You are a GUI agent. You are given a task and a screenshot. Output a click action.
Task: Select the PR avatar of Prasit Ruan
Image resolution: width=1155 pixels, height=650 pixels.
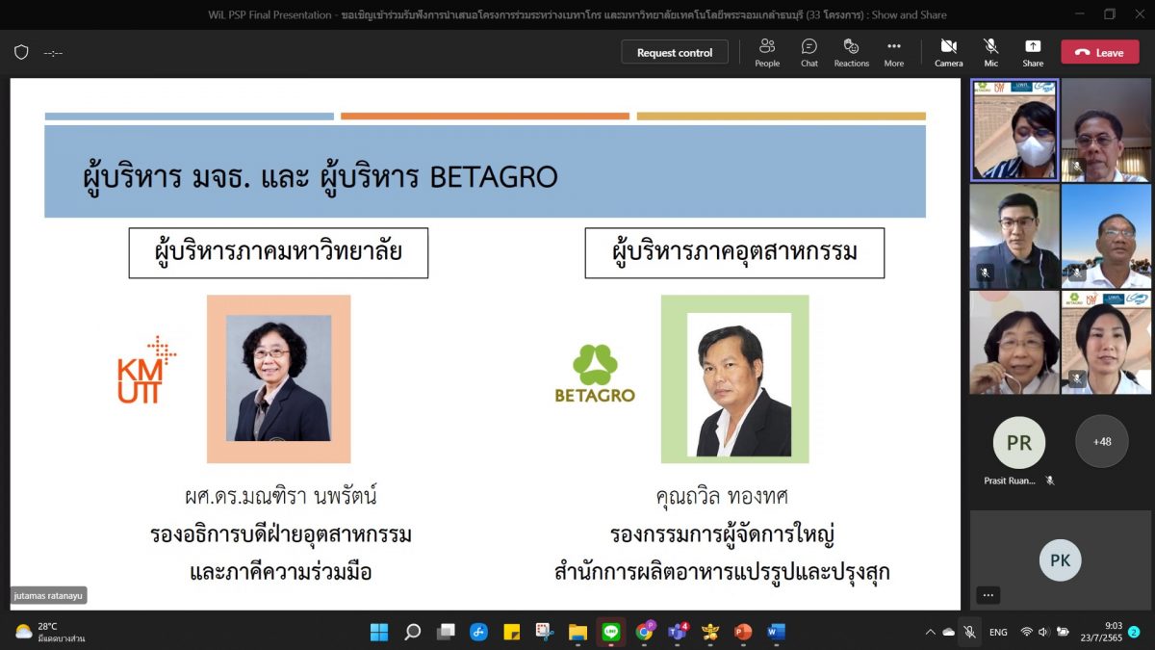[1018, 442]
